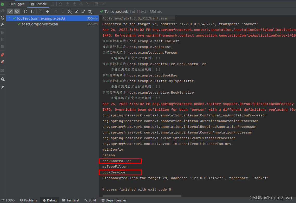Click the Step Out arrow icon
This screenshot has width=296, height=203.
pyautogui.click(x=81, y=4)
